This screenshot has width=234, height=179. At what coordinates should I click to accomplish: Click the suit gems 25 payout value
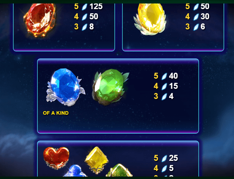pyautogui.click(x=173, y=158)
